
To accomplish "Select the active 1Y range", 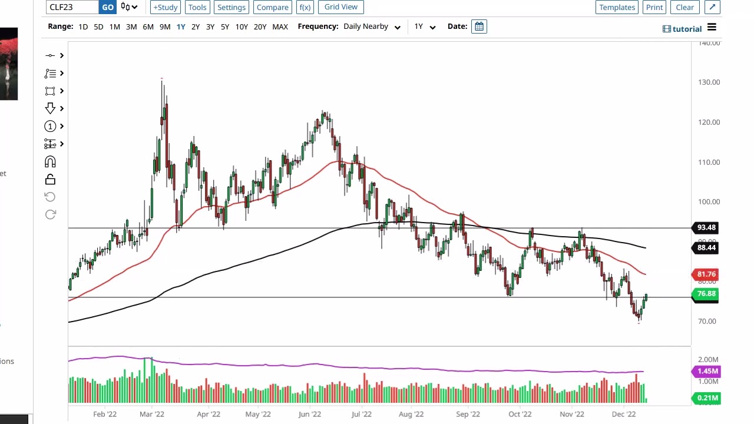I will pyautogui.click(x=181, y=26).
